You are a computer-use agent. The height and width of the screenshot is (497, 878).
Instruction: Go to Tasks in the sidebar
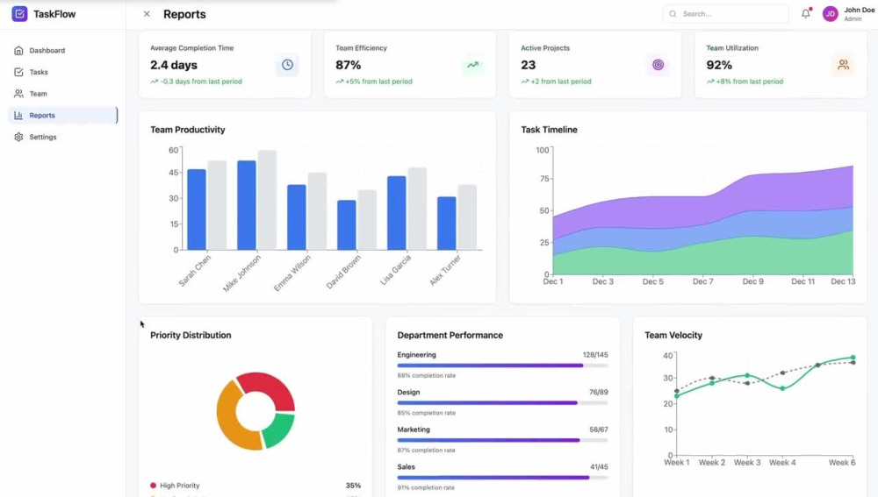click(62, 72)
